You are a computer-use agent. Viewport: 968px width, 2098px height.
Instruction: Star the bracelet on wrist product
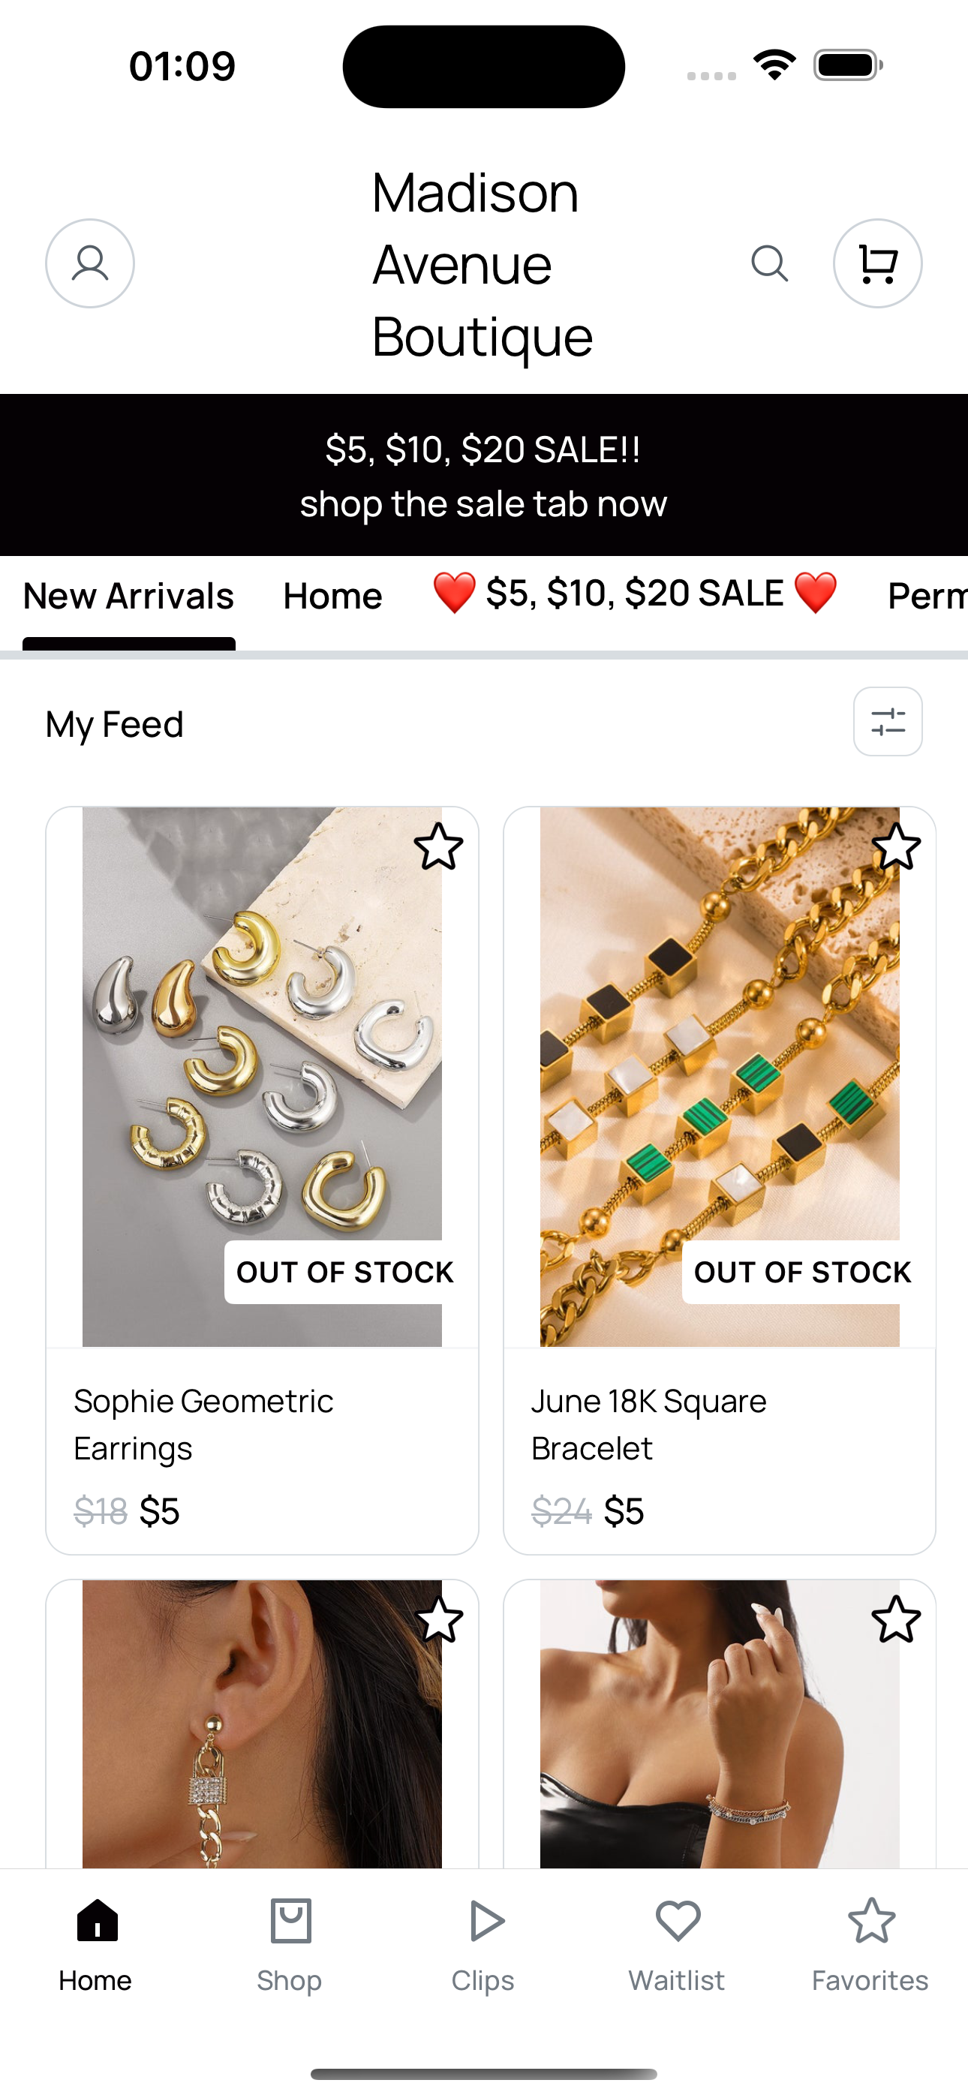pyautogui.click(x=896, y=1619)
